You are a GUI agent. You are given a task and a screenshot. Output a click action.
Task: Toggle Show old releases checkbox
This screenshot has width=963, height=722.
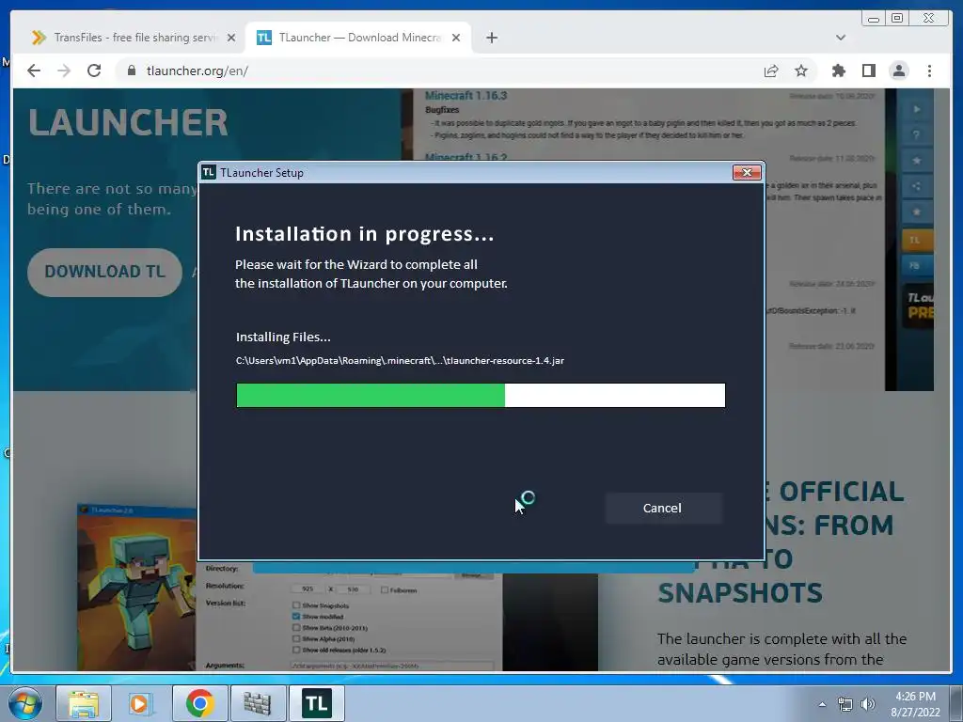click(296, 650)
